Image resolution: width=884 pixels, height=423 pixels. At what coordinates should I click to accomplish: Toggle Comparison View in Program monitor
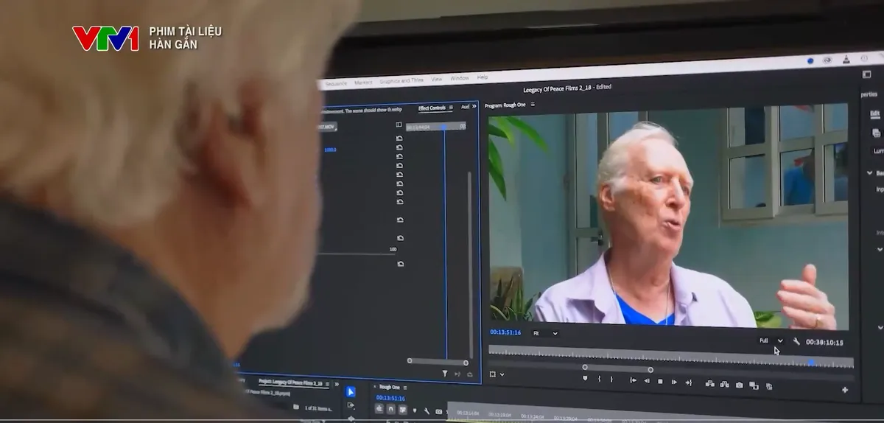(x=754, y=385)
